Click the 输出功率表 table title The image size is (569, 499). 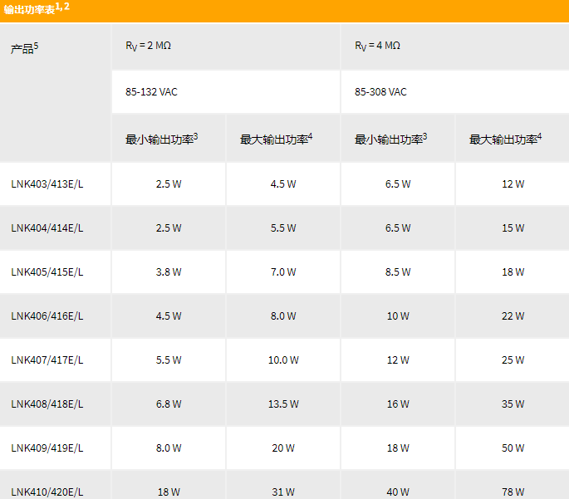[x=37, y=8]
